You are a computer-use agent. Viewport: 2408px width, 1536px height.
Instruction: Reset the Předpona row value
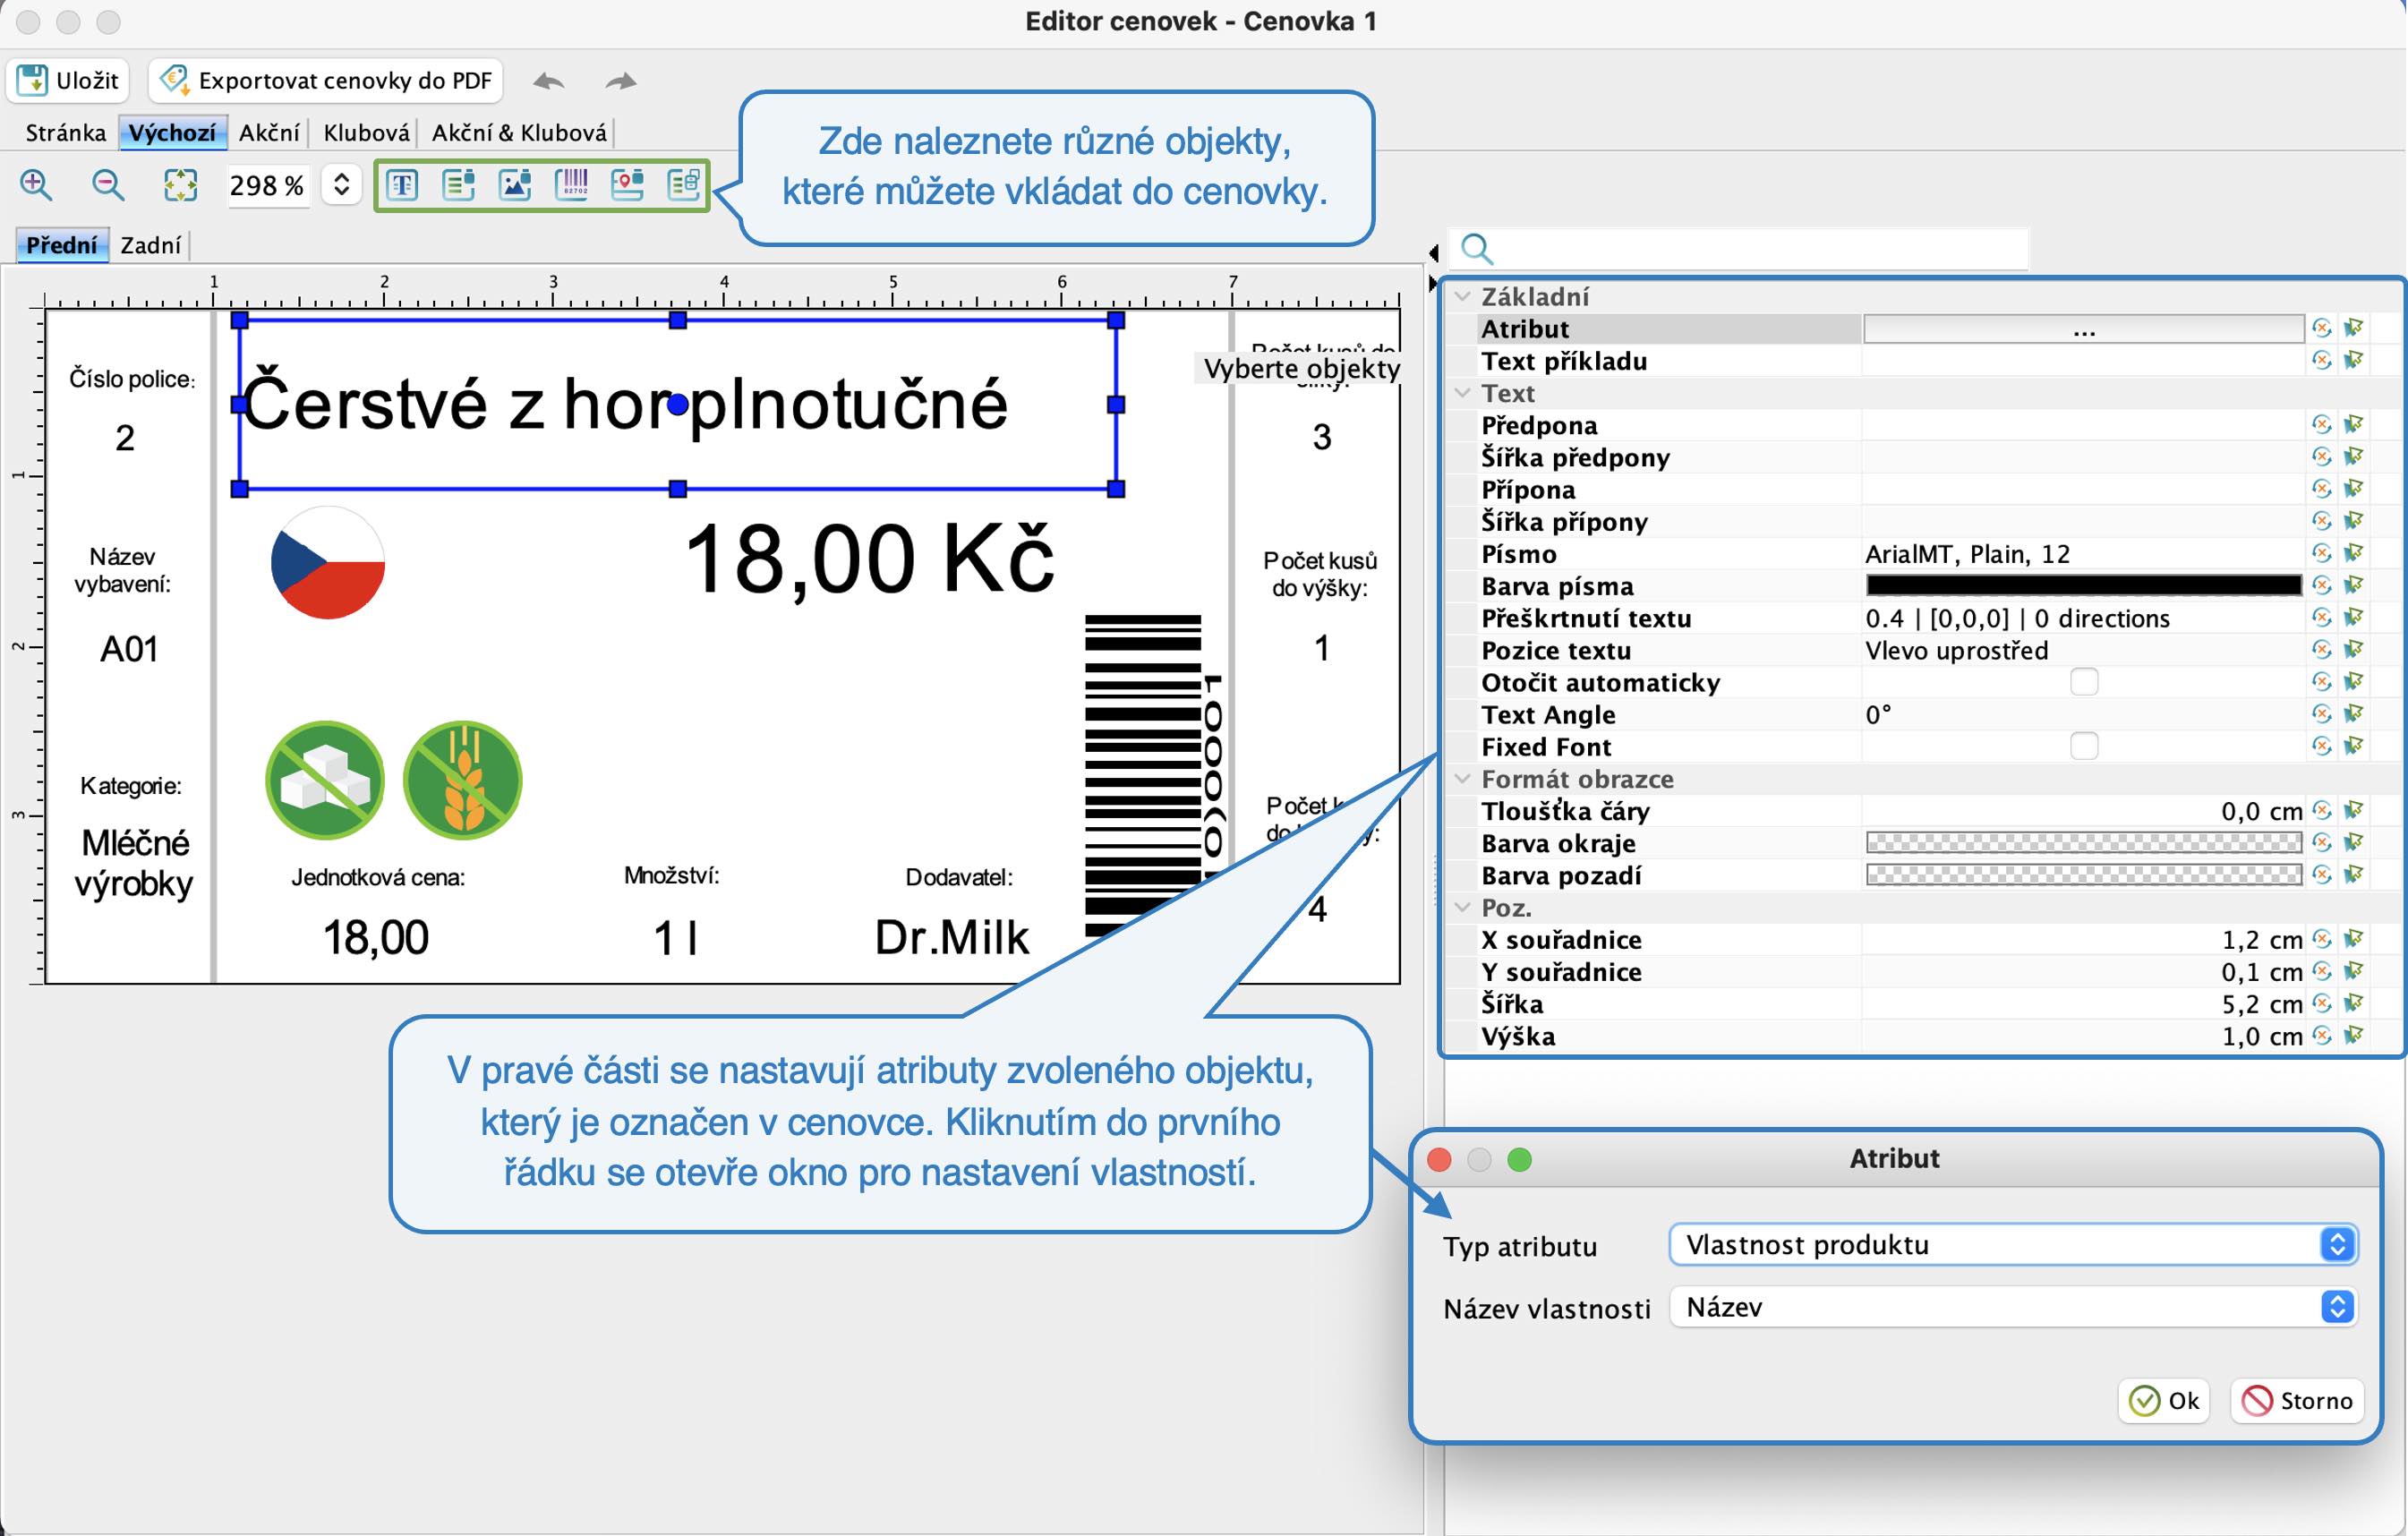(2322, 424)
